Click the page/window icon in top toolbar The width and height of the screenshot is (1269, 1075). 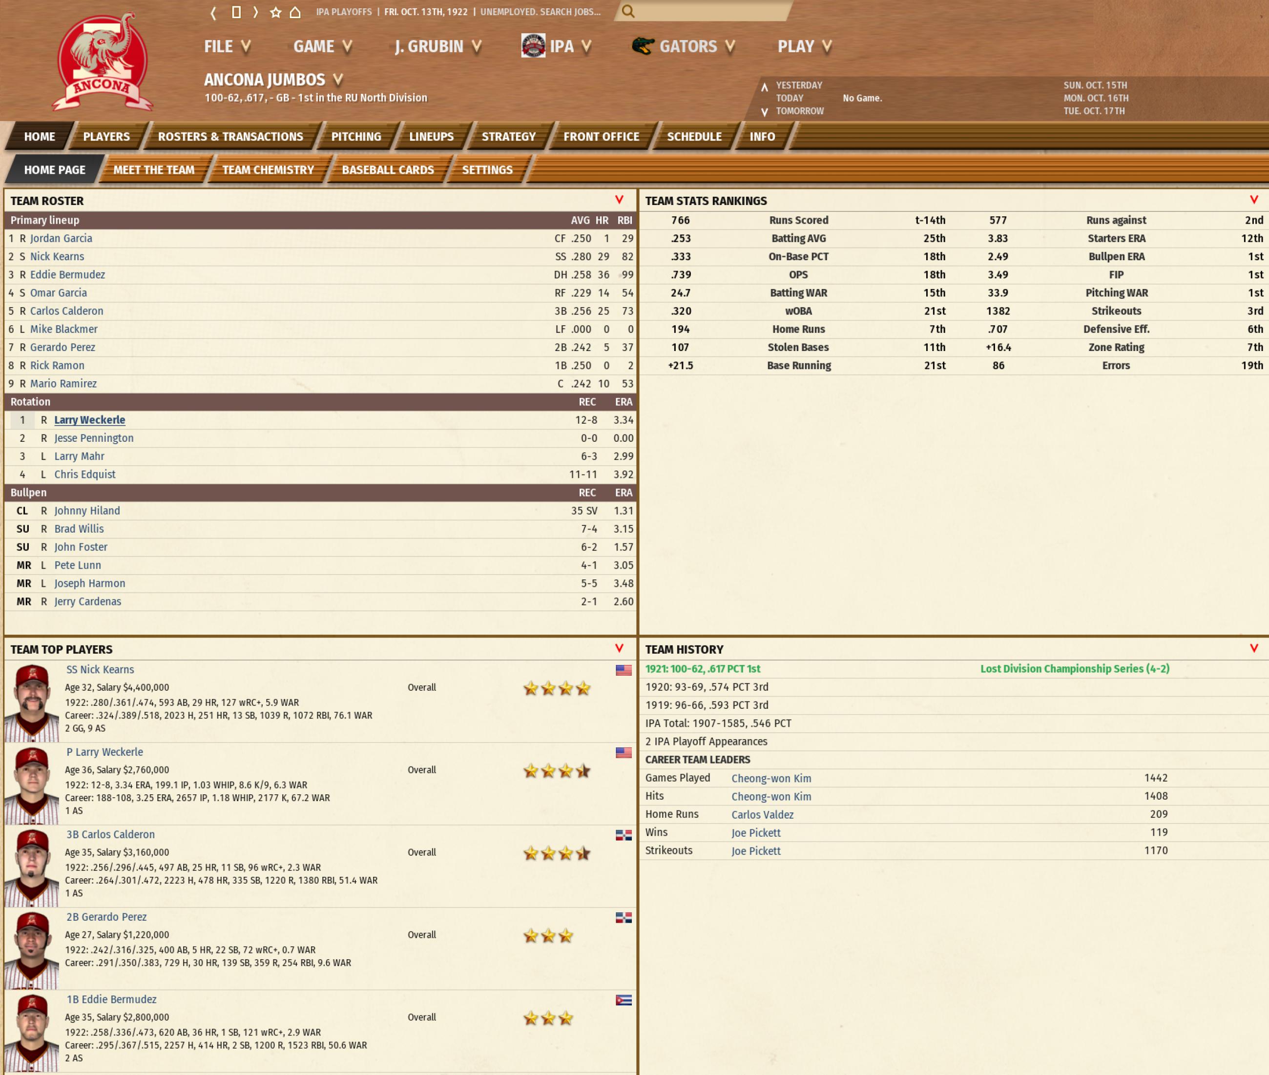236,12
